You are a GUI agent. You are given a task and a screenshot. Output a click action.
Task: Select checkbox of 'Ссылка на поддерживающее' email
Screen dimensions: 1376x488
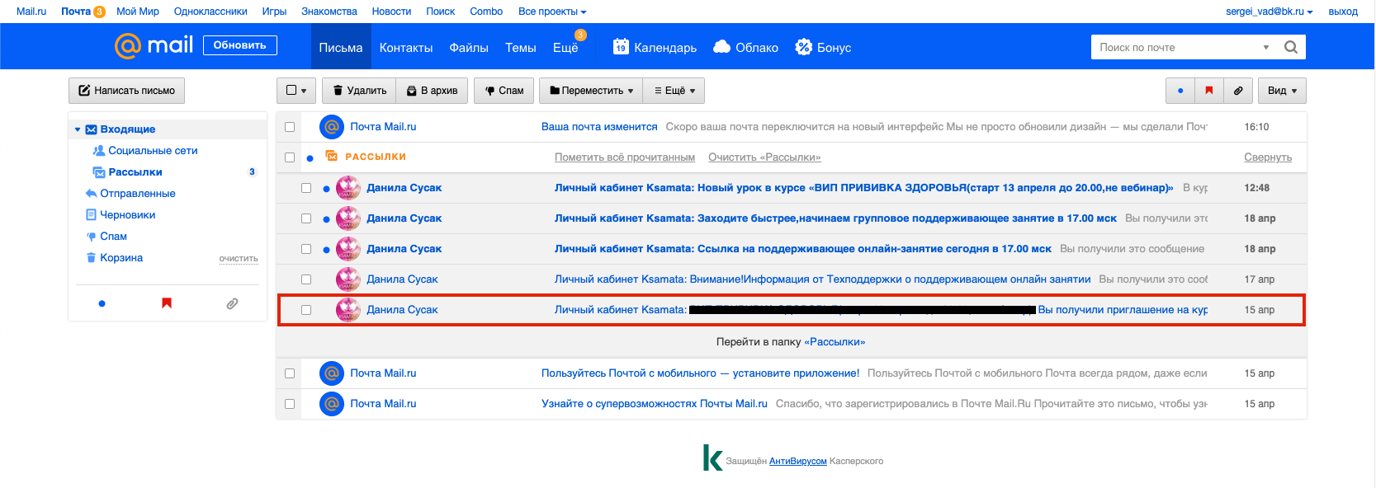tap(306, 249)
